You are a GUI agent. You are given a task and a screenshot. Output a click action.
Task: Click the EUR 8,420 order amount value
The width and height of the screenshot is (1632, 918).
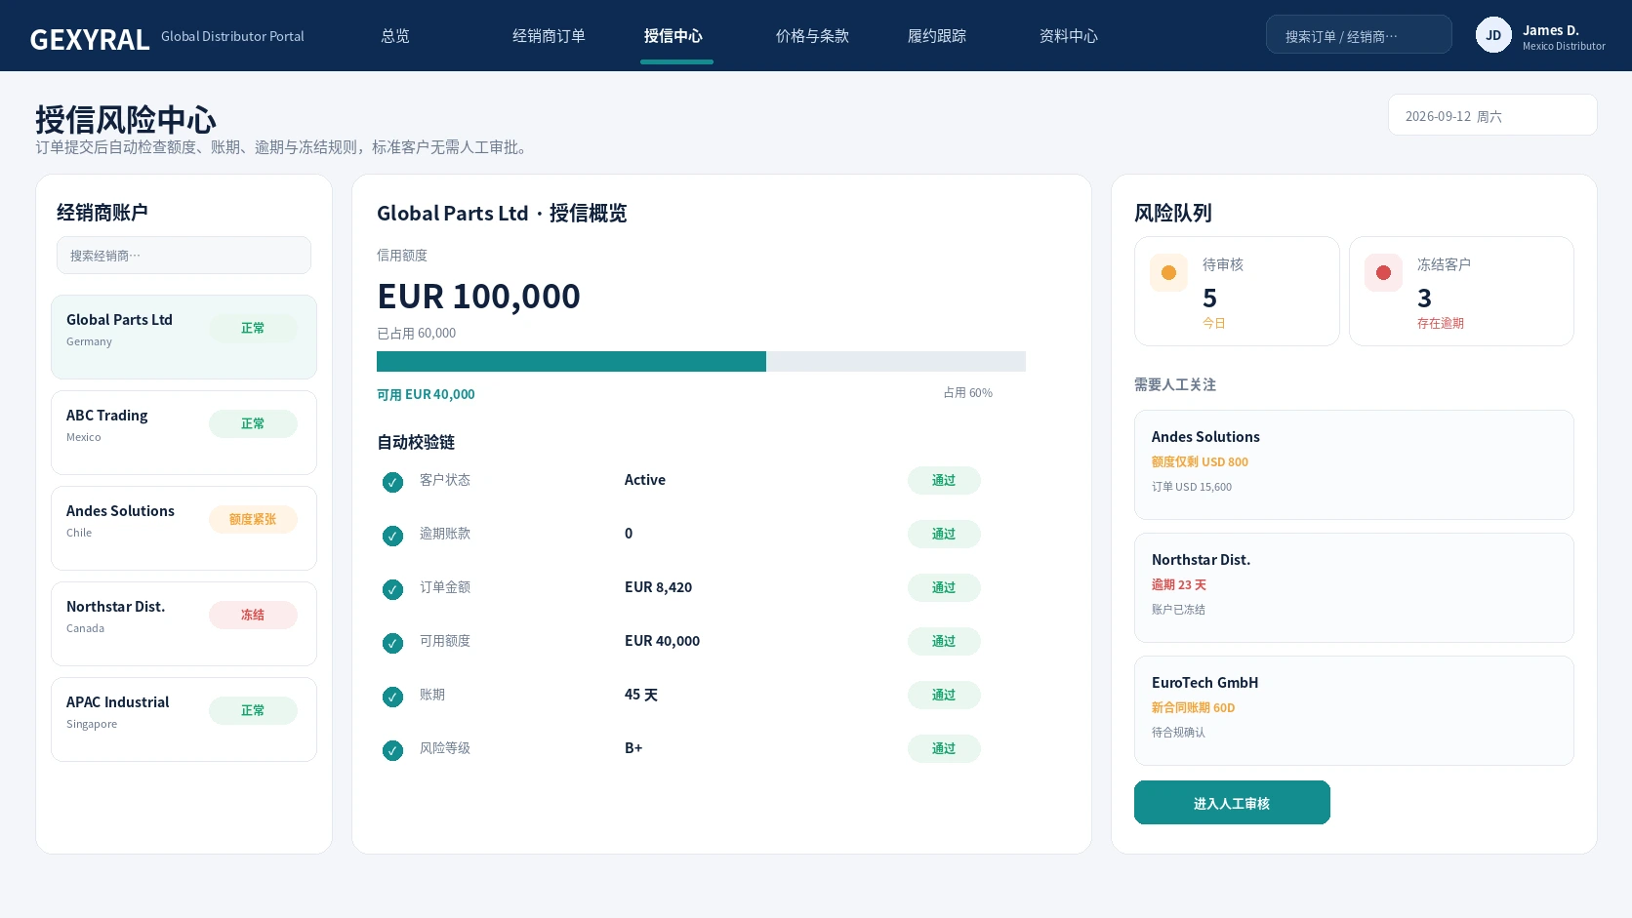click(658, 587)
